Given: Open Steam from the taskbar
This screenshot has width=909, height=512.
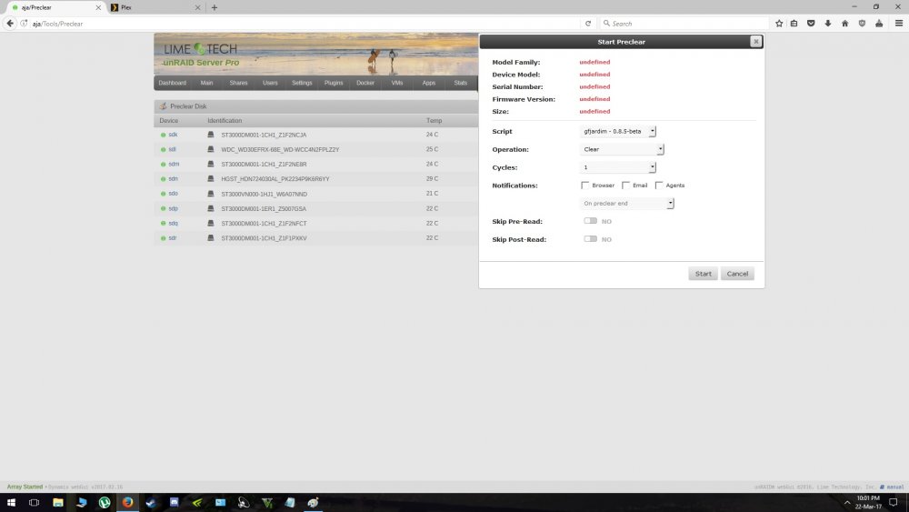Looking at the screenshot, I should coord(151,502).
